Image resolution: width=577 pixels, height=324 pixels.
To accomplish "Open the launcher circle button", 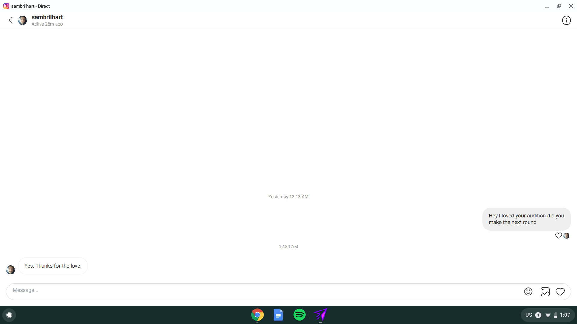I will (9, 315).
